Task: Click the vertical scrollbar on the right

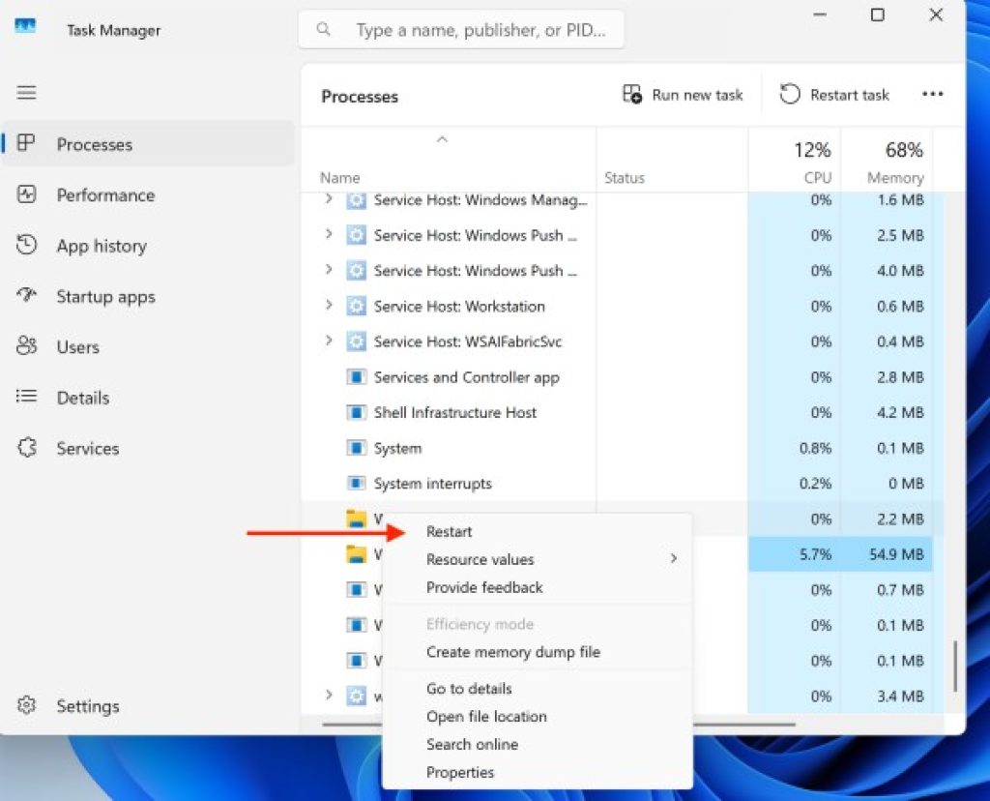Action: pyautogui.click(x=956, y=666)
